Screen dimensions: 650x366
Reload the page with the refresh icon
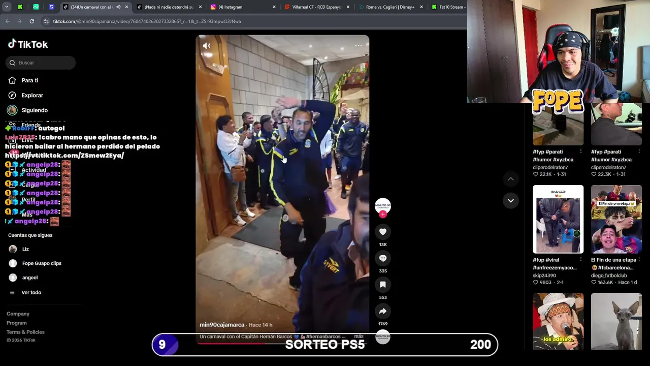[31, 21]
